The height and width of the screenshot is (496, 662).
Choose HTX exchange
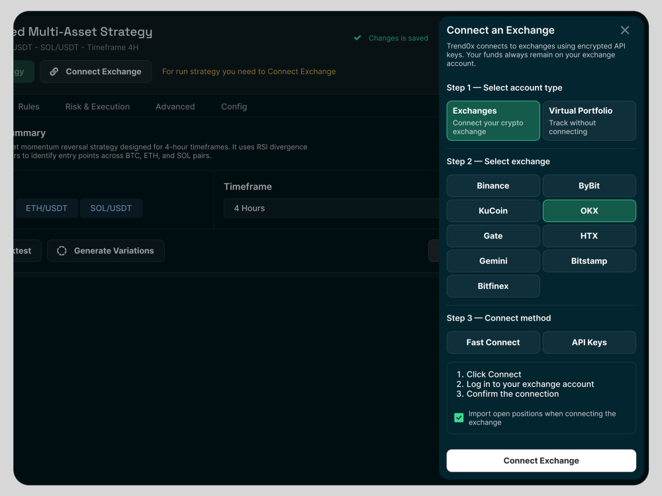[589, 236]
